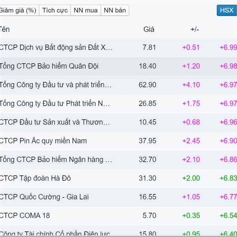Select the Giảm giá (%) tab

pos(18,10)
